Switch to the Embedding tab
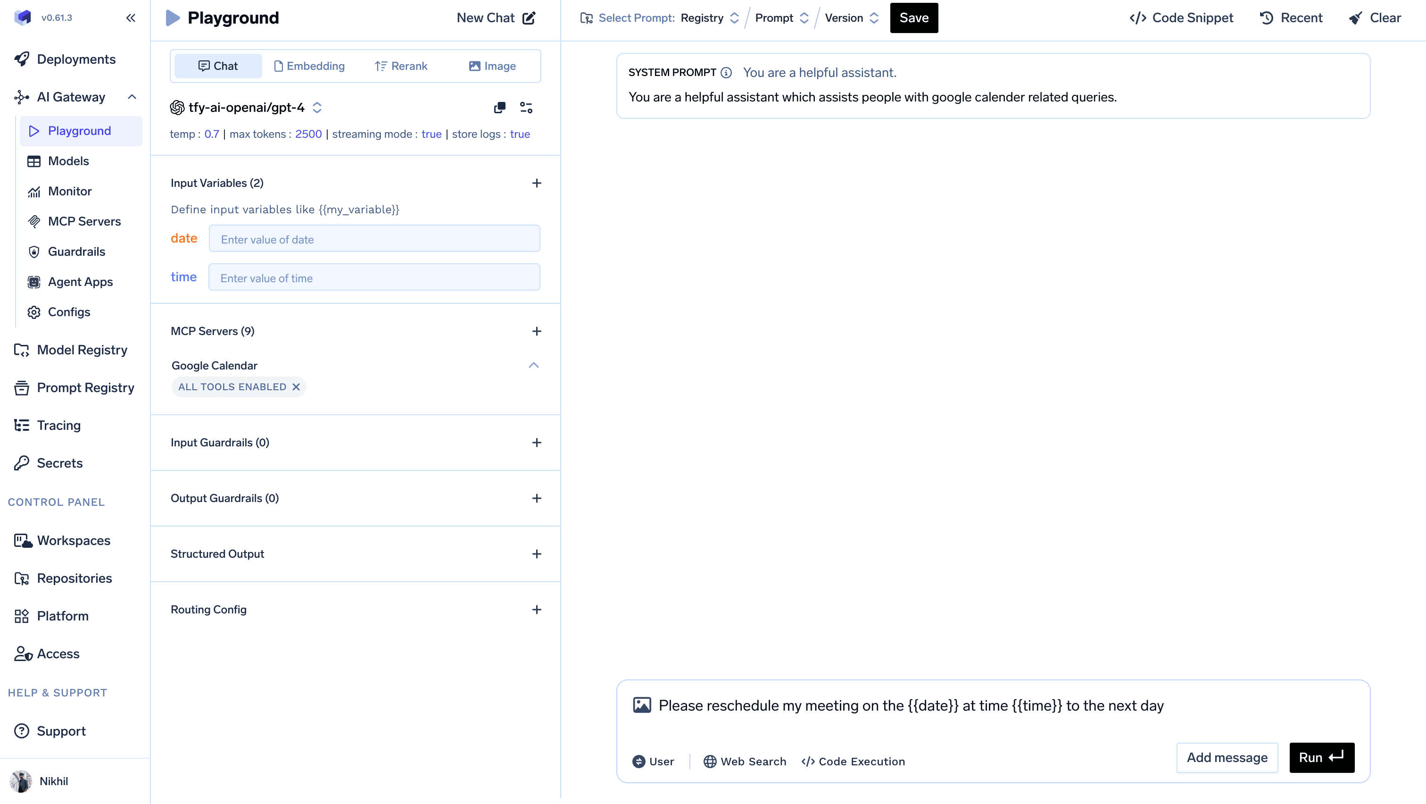1426x804 pixels. tap(309, 66)
